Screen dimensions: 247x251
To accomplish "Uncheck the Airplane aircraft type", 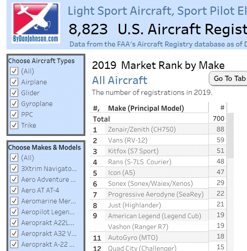I will [x=14, y=82].
